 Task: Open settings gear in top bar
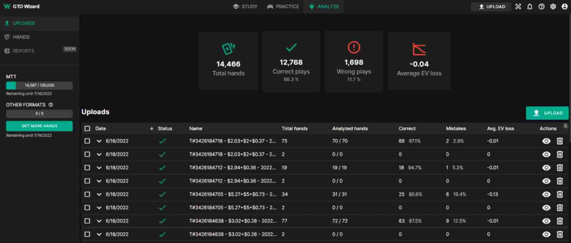553,7
